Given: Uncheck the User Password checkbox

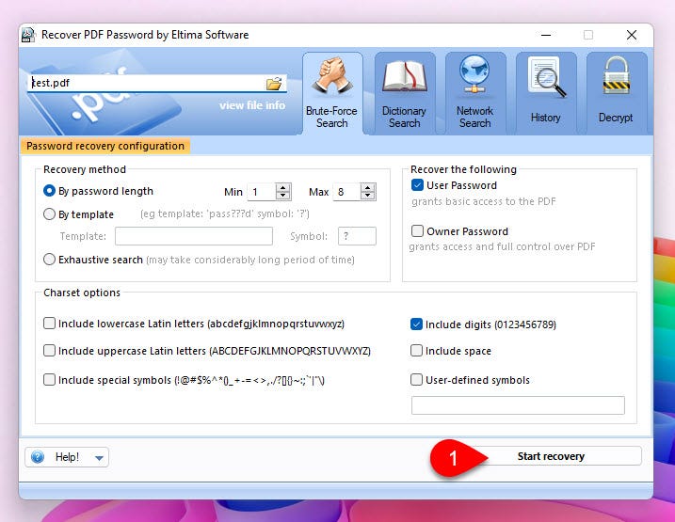Looking at the screenshot, I should click(x=417, y=185).
